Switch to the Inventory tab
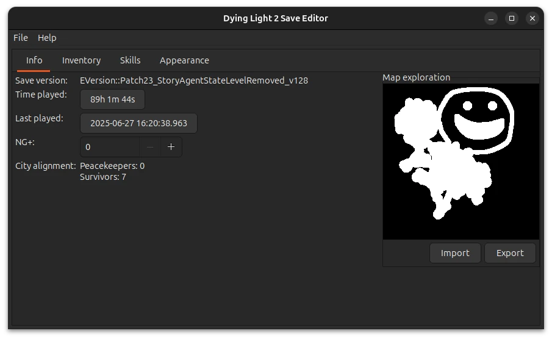552x339 pixels. point(81,60)
